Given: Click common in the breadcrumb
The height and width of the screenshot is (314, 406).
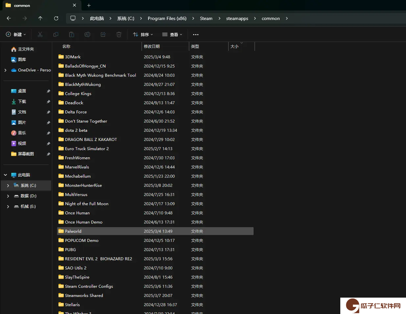Looking at the screenshot, I should tap(271, 18).
